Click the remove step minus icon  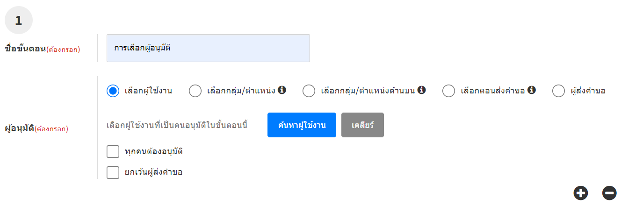(609, 193)
